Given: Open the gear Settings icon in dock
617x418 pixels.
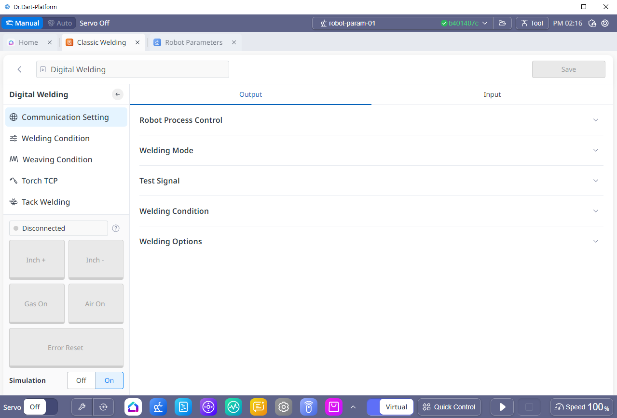Looking at the screenshot, I should click(x=284, y=407).
